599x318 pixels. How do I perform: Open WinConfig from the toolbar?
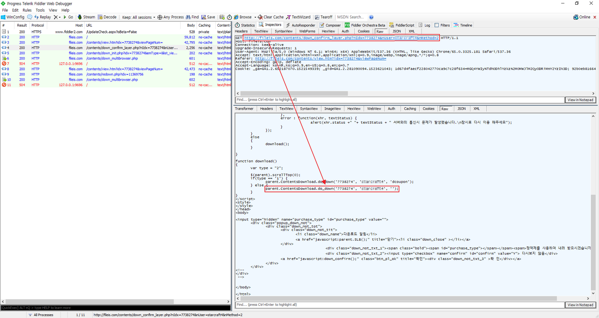[13, 17]
